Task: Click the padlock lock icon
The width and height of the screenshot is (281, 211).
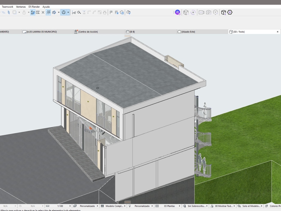Action: [x=24, y=12]
